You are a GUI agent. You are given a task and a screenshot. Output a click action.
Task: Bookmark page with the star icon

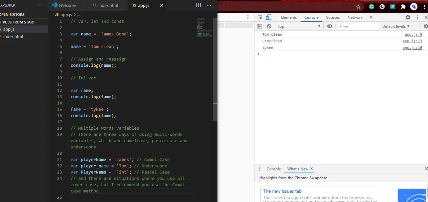pyautogui.click(x=358, y=7)
